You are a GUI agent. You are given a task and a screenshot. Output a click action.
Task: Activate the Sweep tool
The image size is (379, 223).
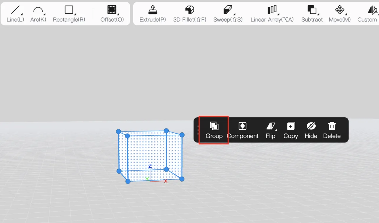228,14
